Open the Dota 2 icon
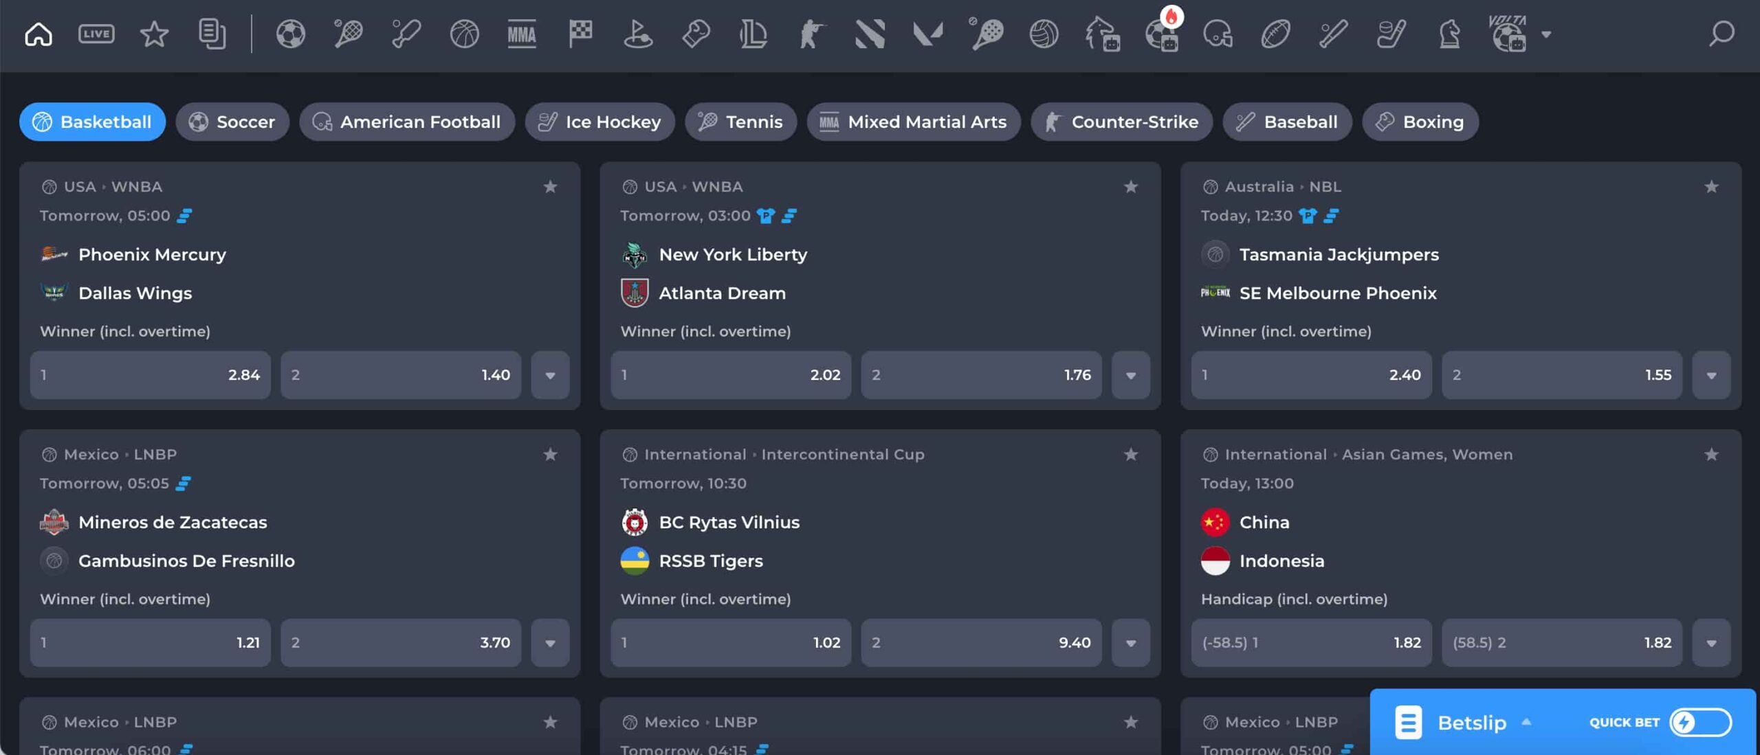 point(870,34)
